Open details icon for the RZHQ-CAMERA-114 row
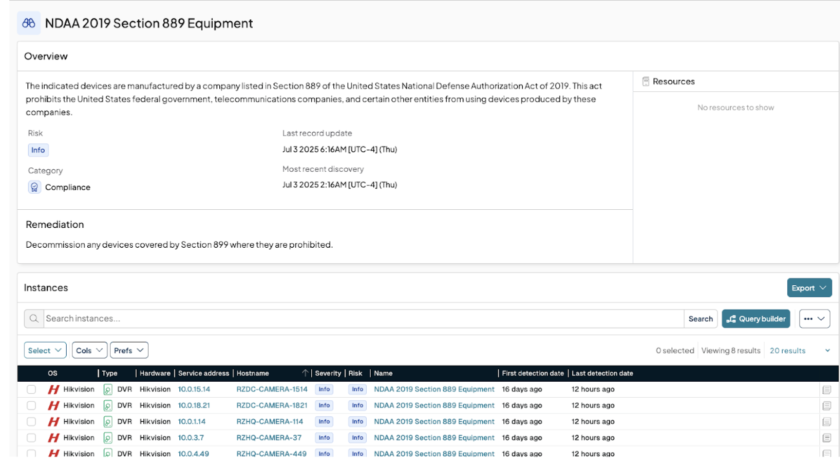Viewport: 840px width, 465px height. (x=827, y=422)
